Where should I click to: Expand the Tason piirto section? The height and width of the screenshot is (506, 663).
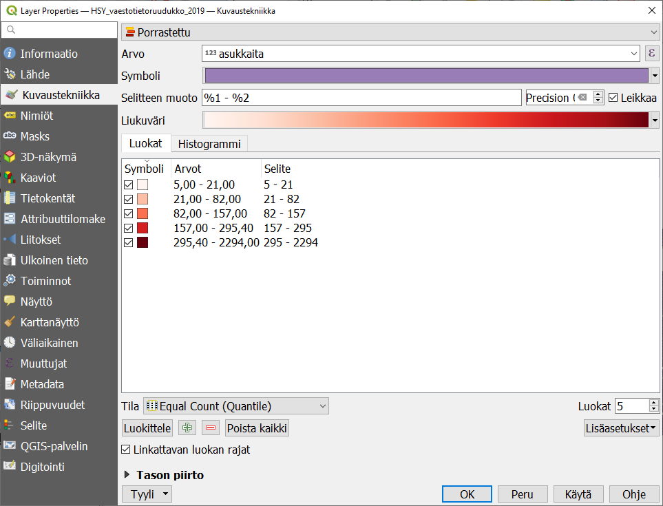coord(128,475)
